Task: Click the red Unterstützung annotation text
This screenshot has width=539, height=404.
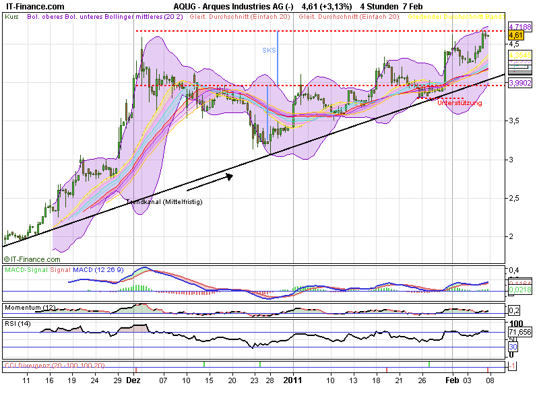Action: pos(459,103)
